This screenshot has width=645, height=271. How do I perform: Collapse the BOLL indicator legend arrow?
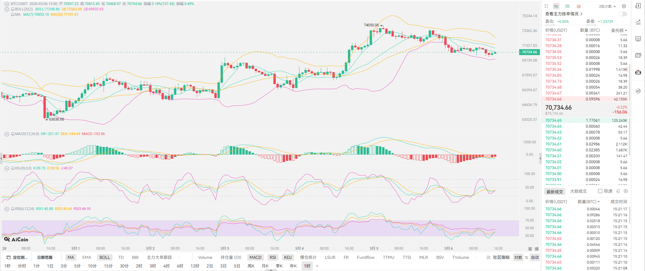[x=7, y=9]
